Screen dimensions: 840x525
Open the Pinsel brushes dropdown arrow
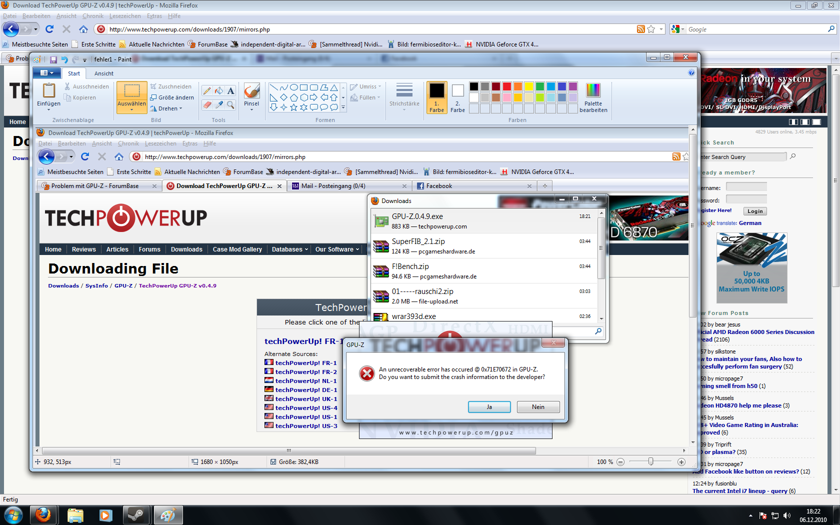251,109
